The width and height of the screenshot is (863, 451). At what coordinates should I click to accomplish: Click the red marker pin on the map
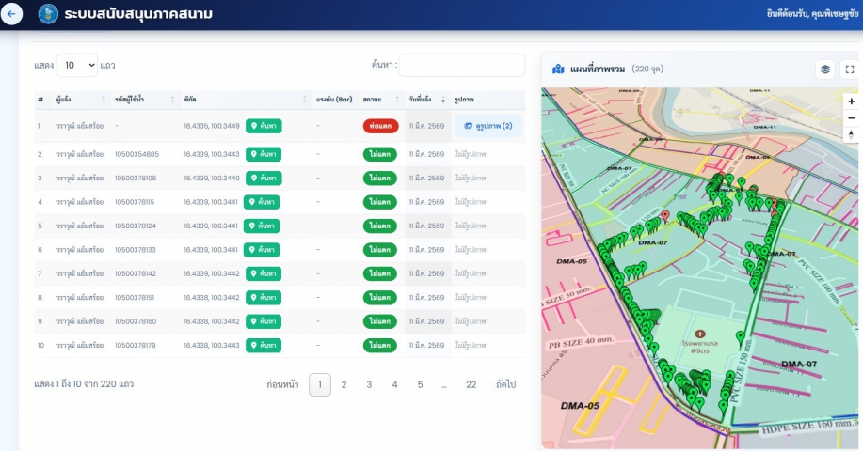pyautogui.click(x=665, y=215)
